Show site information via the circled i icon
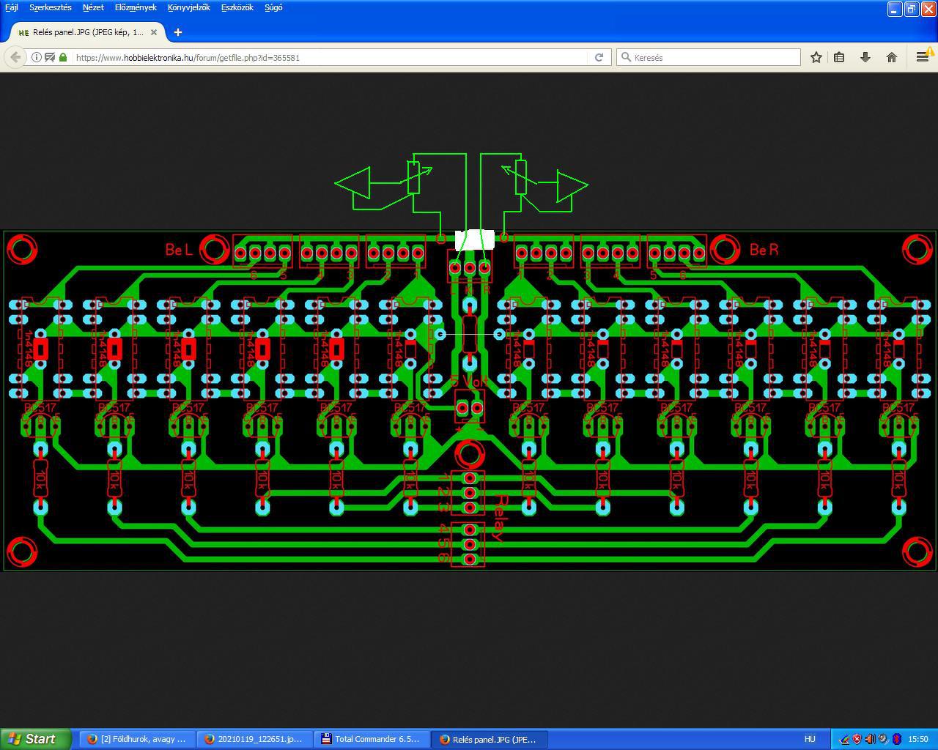938x750 pixels. (37, 57)
